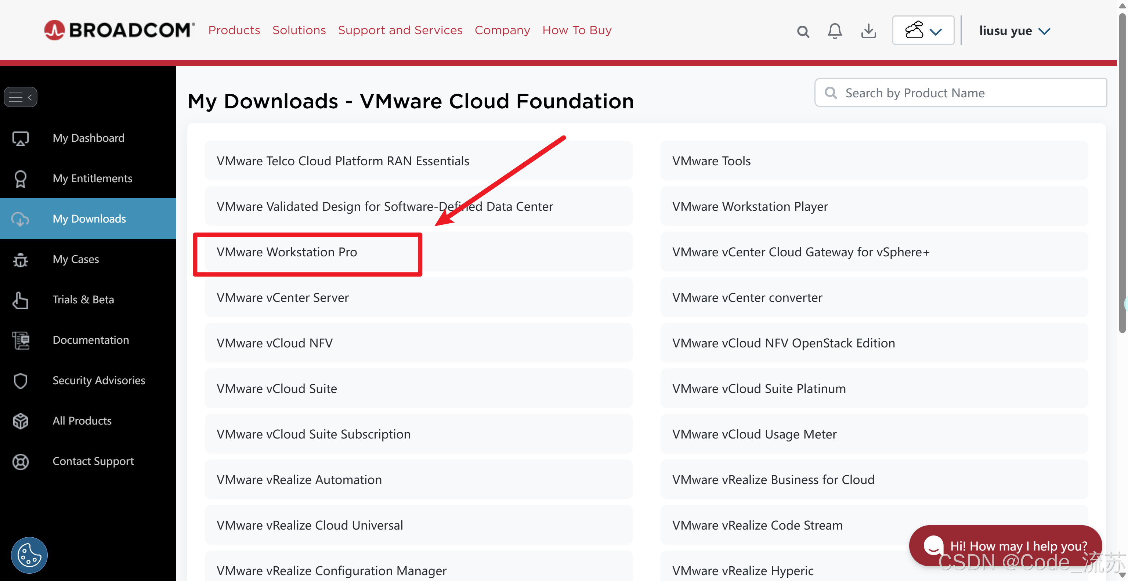Click the page vertical scrollbar
1128x581 pixels.
click(1122, 175)
